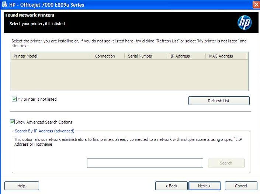Sort by the Printer Model column header
260x194 pixels.
(51, 56)
